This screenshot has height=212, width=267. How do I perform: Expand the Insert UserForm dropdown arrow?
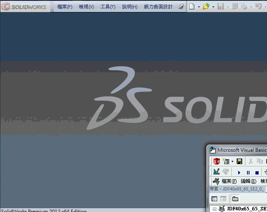[232, 161]
